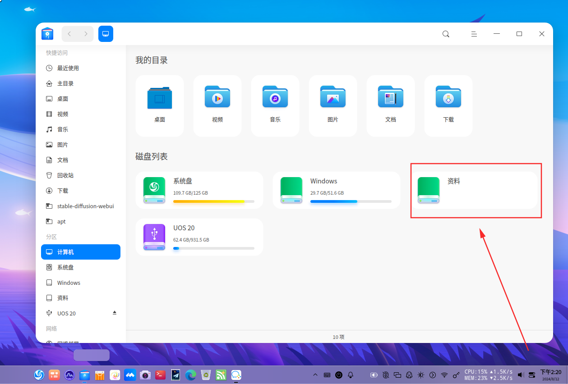
Task: Open the 视频 folder card in 我的目录
Action: [x=217, y=106]
